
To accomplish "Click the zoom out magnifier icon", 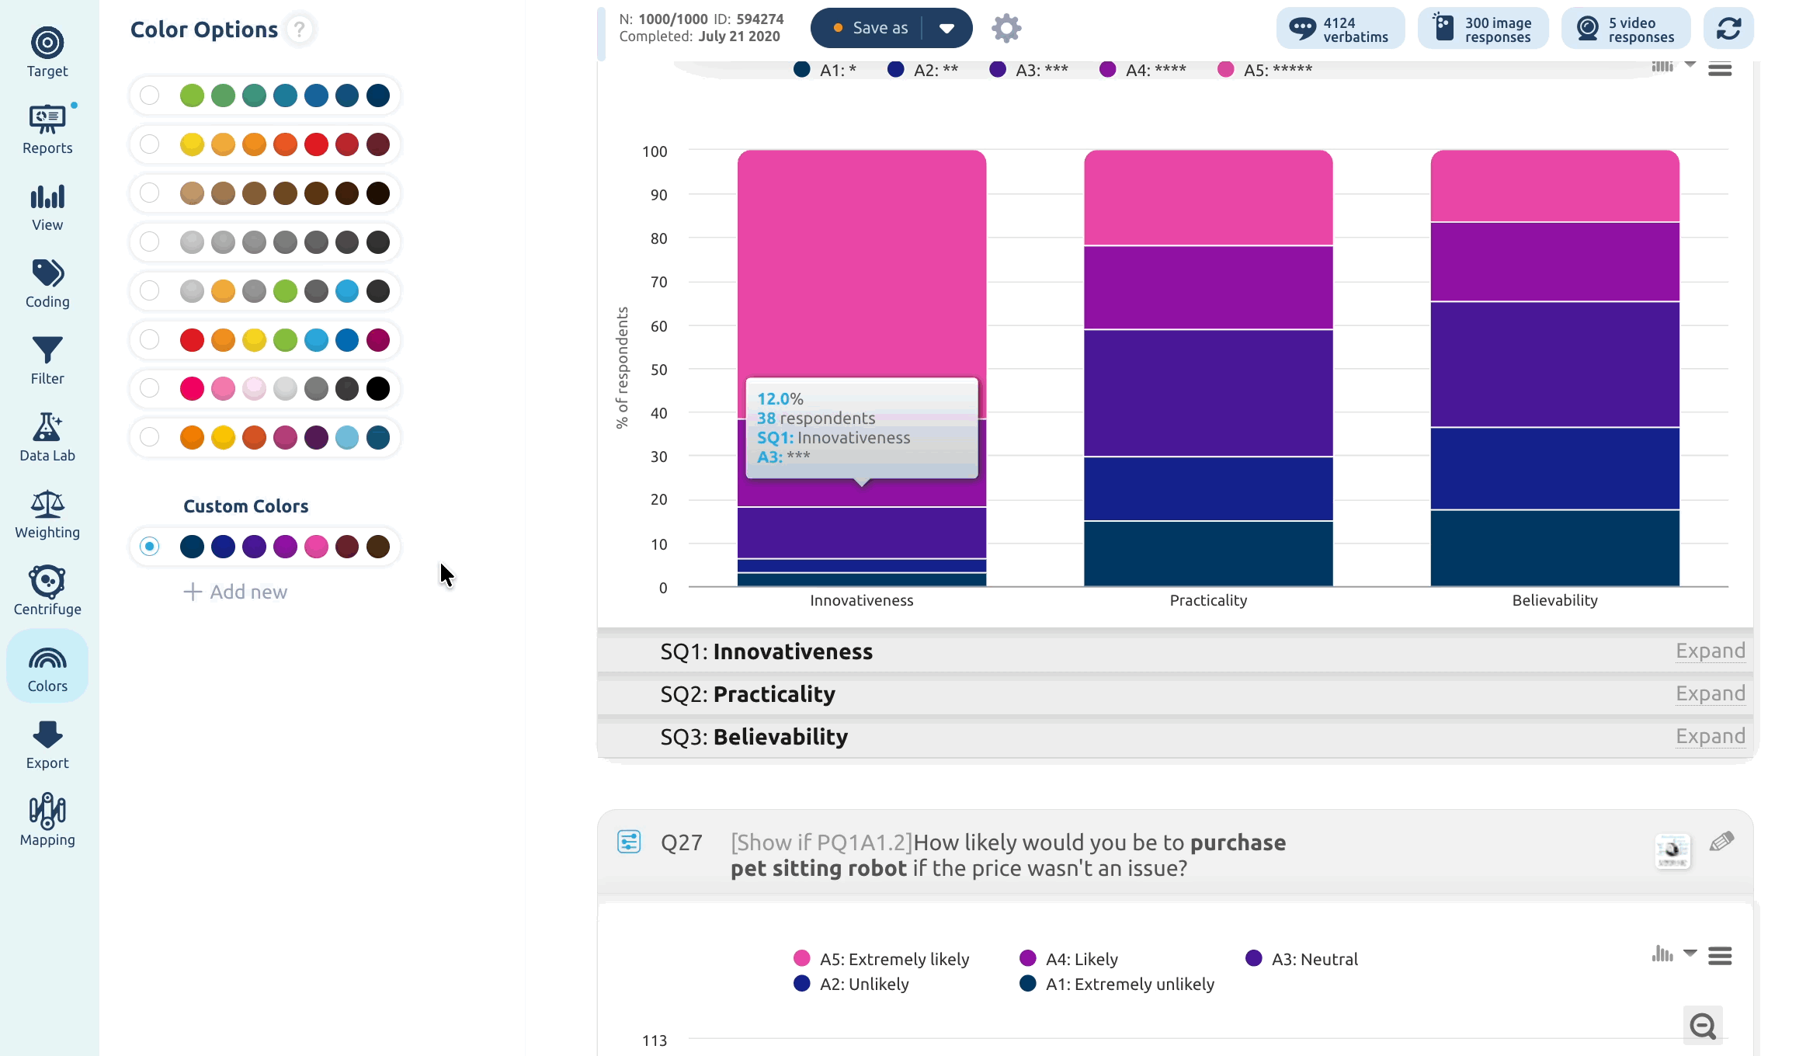I will pos(1703,1026).
